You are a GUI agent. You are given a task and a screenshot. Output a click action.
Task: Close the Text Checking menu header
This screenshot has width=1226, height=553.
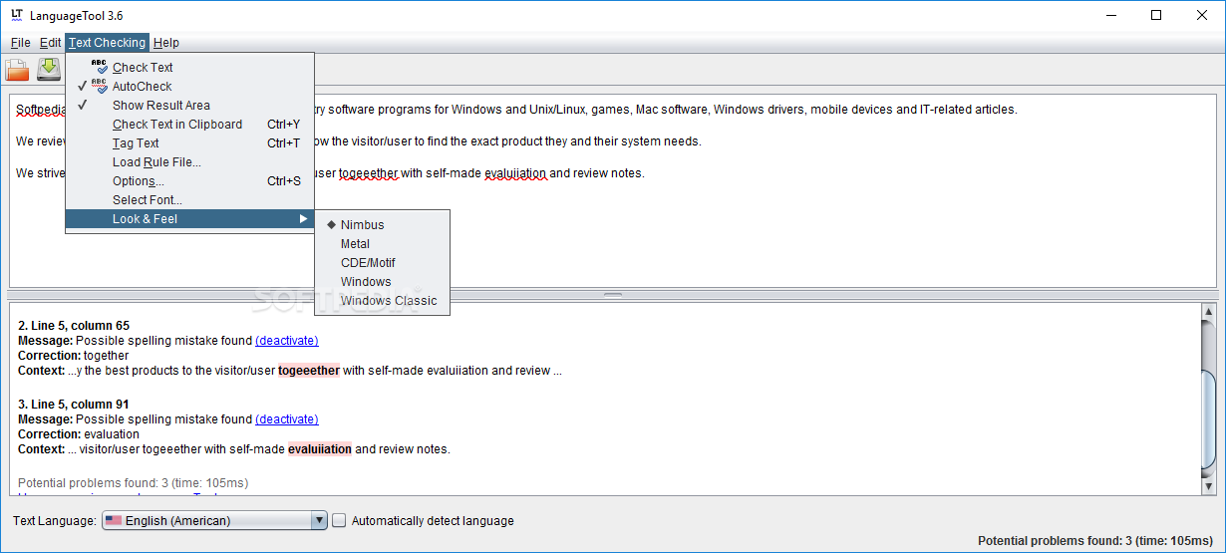click(108, 43)
